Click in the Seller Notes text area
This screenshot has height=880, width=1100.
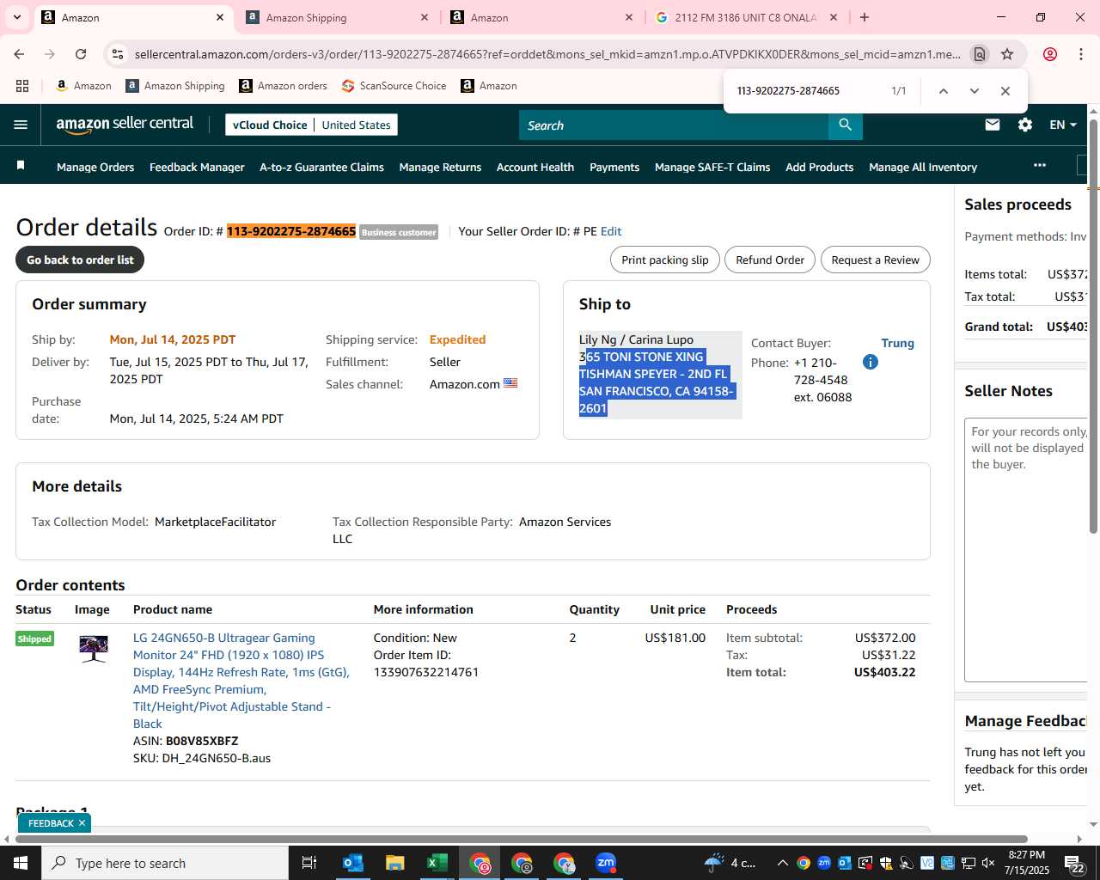(1026, 550)
